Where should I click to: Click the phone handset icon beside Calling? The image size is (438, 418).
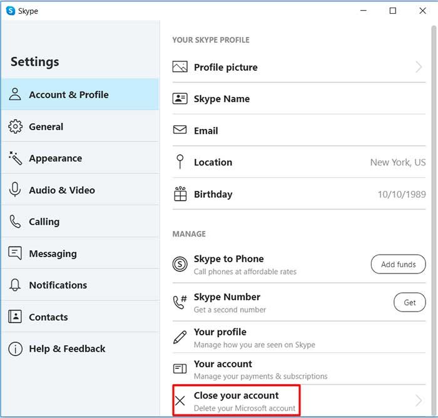point(15,222)
